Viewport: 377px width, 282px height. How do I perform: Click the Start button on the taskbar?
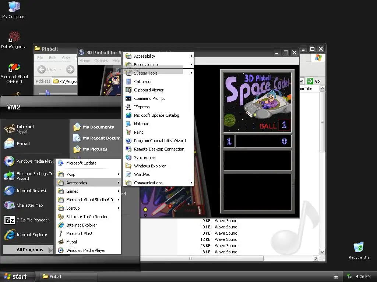tap(17, 276)
